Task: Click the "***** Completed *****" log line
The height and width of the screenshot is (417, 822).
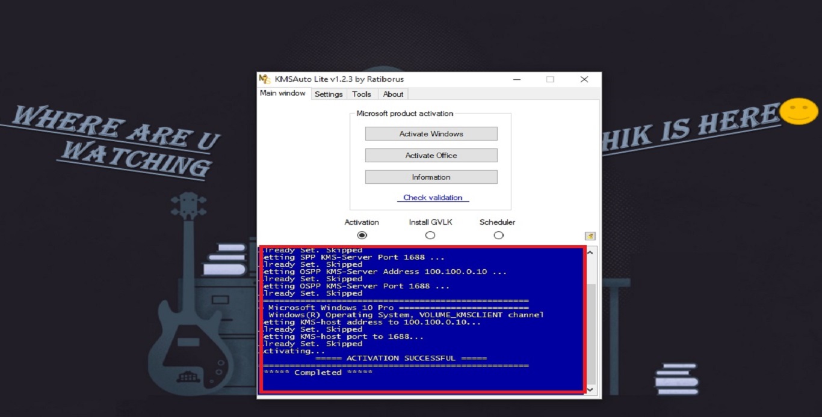Action: [x=318, y=373]
